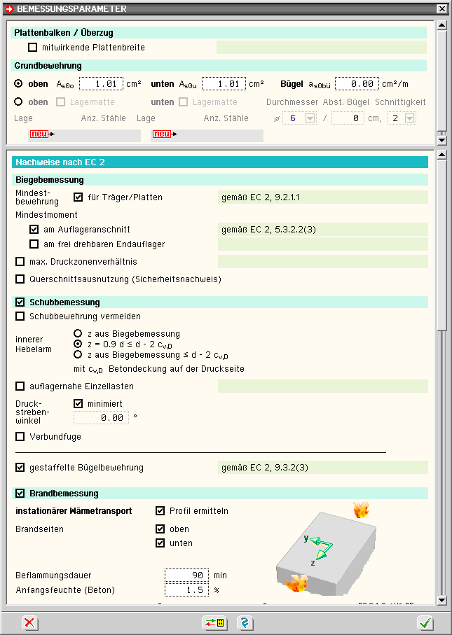
Task: Click the 'Brandbemessung' section heading checkbox
Action: click(20, 494)
